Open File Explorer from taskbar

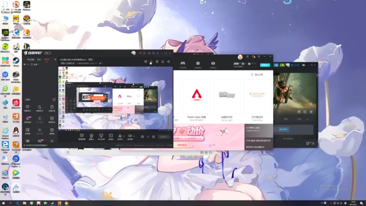(x=24, y=203)
